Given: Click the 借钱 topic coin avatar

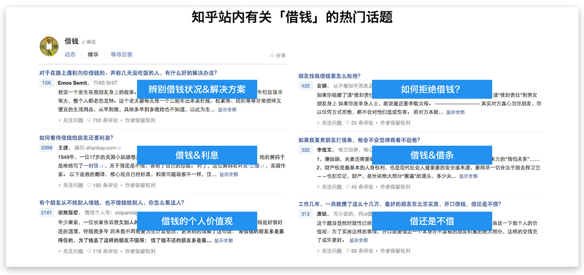Looking at the screenshot, I should pyautogui.click(x=49, y=46).
